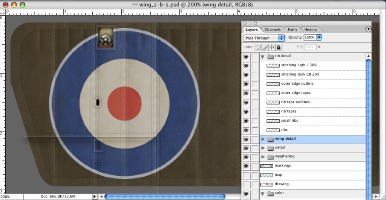Screen dimensions: 386x200
Task: Open the Fill slider arrow
Action: pos(319,47)
